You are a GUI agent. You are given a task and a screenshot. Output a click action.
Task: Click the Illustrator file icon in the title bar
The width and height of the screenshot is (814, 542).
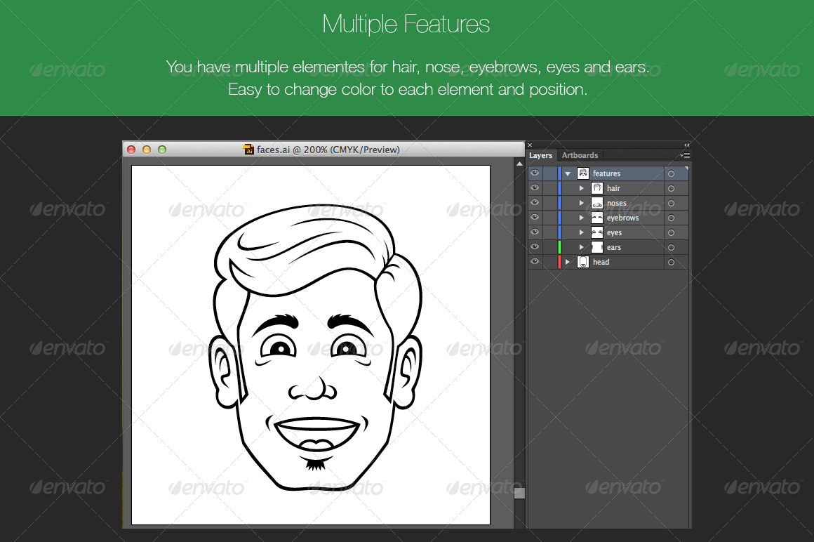pos(248,149)
